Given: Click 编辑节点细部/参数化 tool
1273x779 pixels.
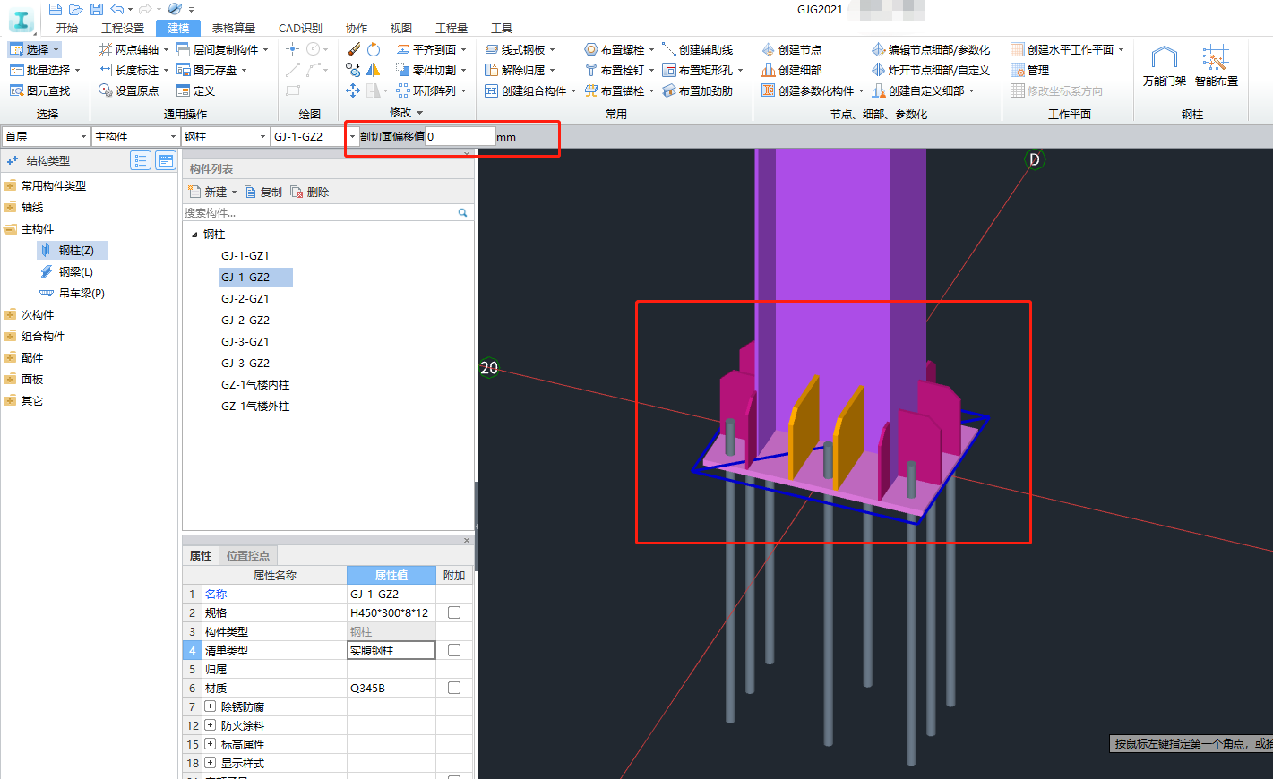Looking at the screenshot, I should (x=932, y=49).
